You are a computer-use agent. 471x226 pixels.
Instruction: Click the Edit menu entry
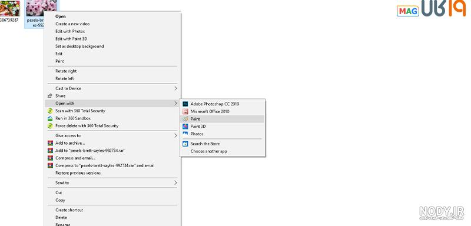(x=59, y=54)
